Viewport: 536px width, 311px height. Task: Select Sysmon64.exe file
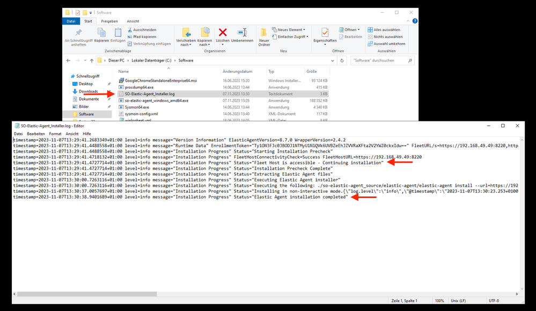point(223,107)
